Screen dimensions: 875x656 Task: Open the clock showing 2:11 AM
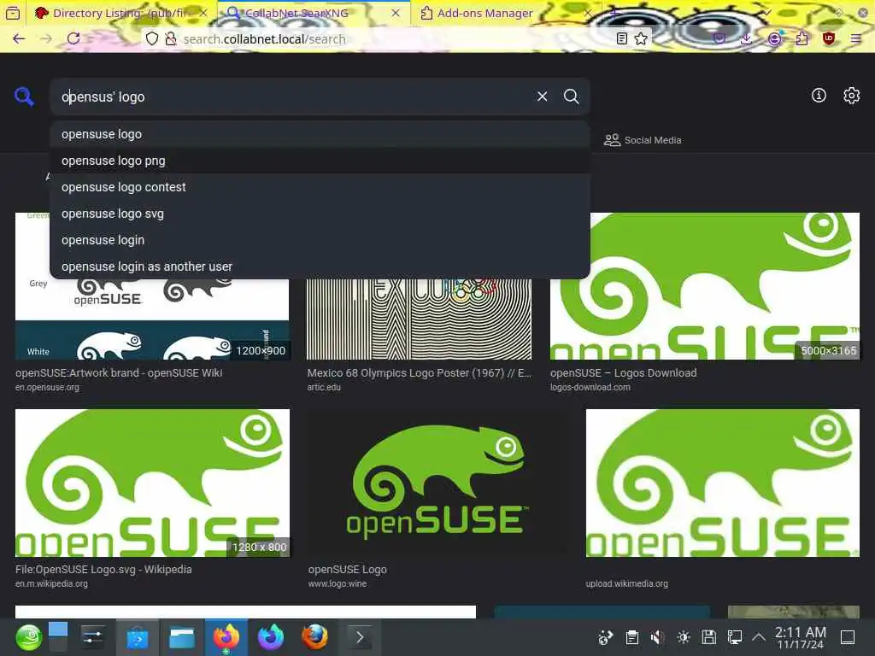(x=800, y=637)
